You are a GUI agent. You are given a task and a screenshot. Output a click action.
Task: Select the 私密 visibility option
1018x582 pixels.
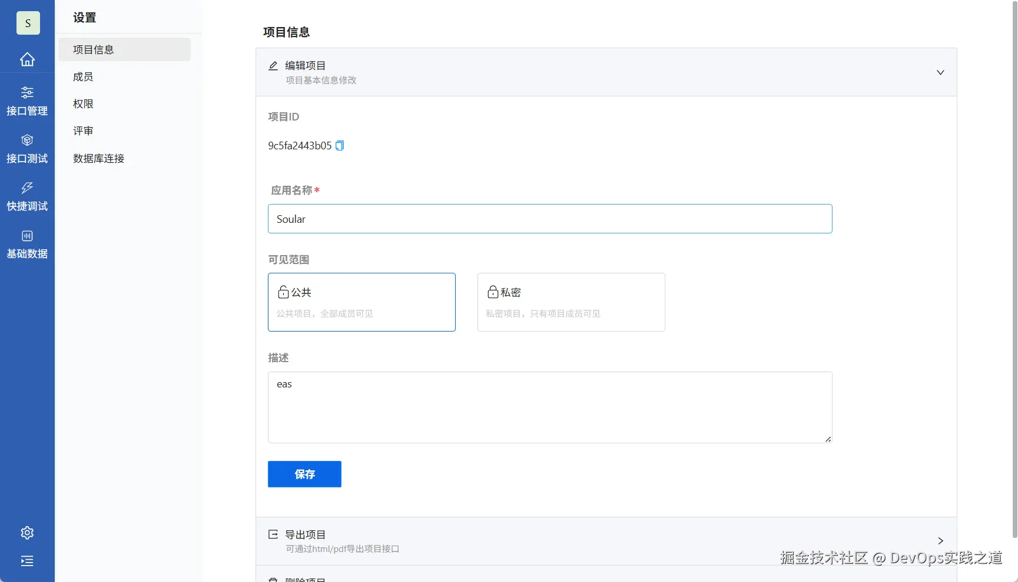coord(571,302)
